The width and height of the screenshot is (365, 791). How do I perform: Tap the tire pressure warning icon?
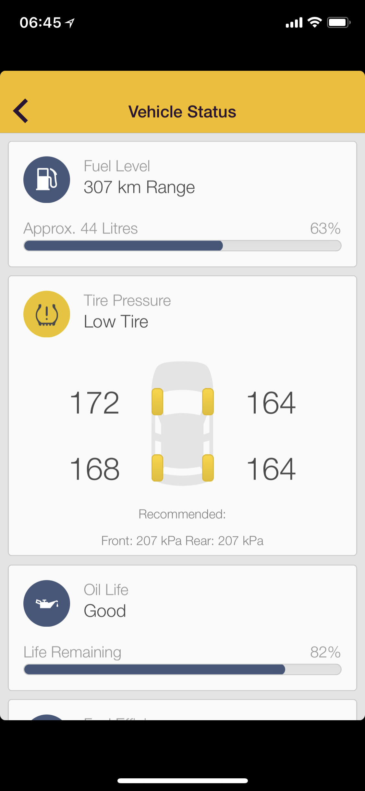(x=47, y=314)
